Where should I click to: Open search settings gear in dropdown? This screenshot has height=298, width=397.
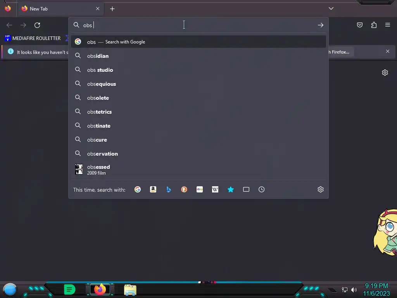(x=321, y=189)
